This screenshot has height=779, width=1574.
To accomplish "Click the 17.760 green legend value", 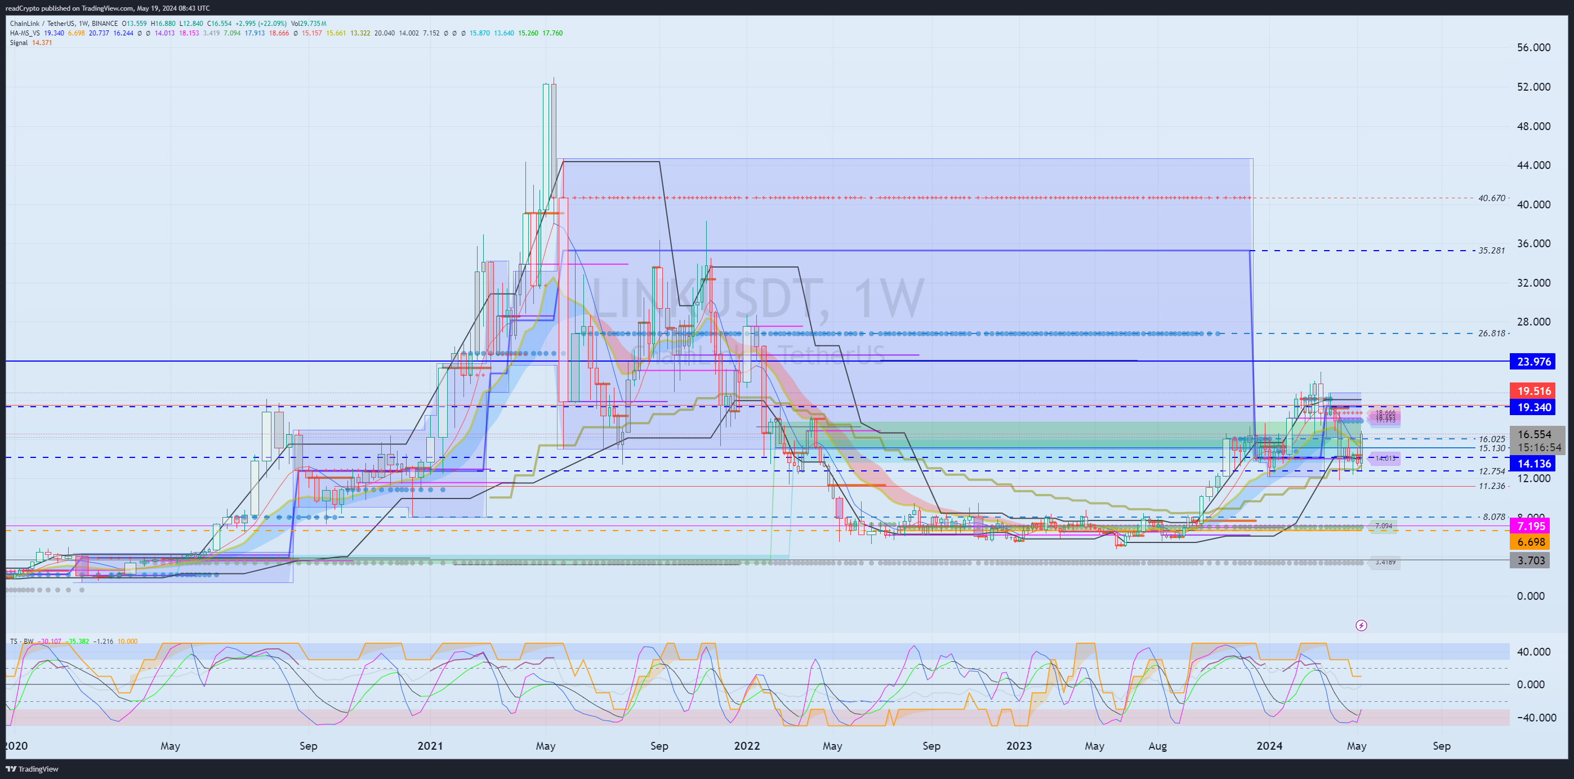I will (x=552, y=33).
